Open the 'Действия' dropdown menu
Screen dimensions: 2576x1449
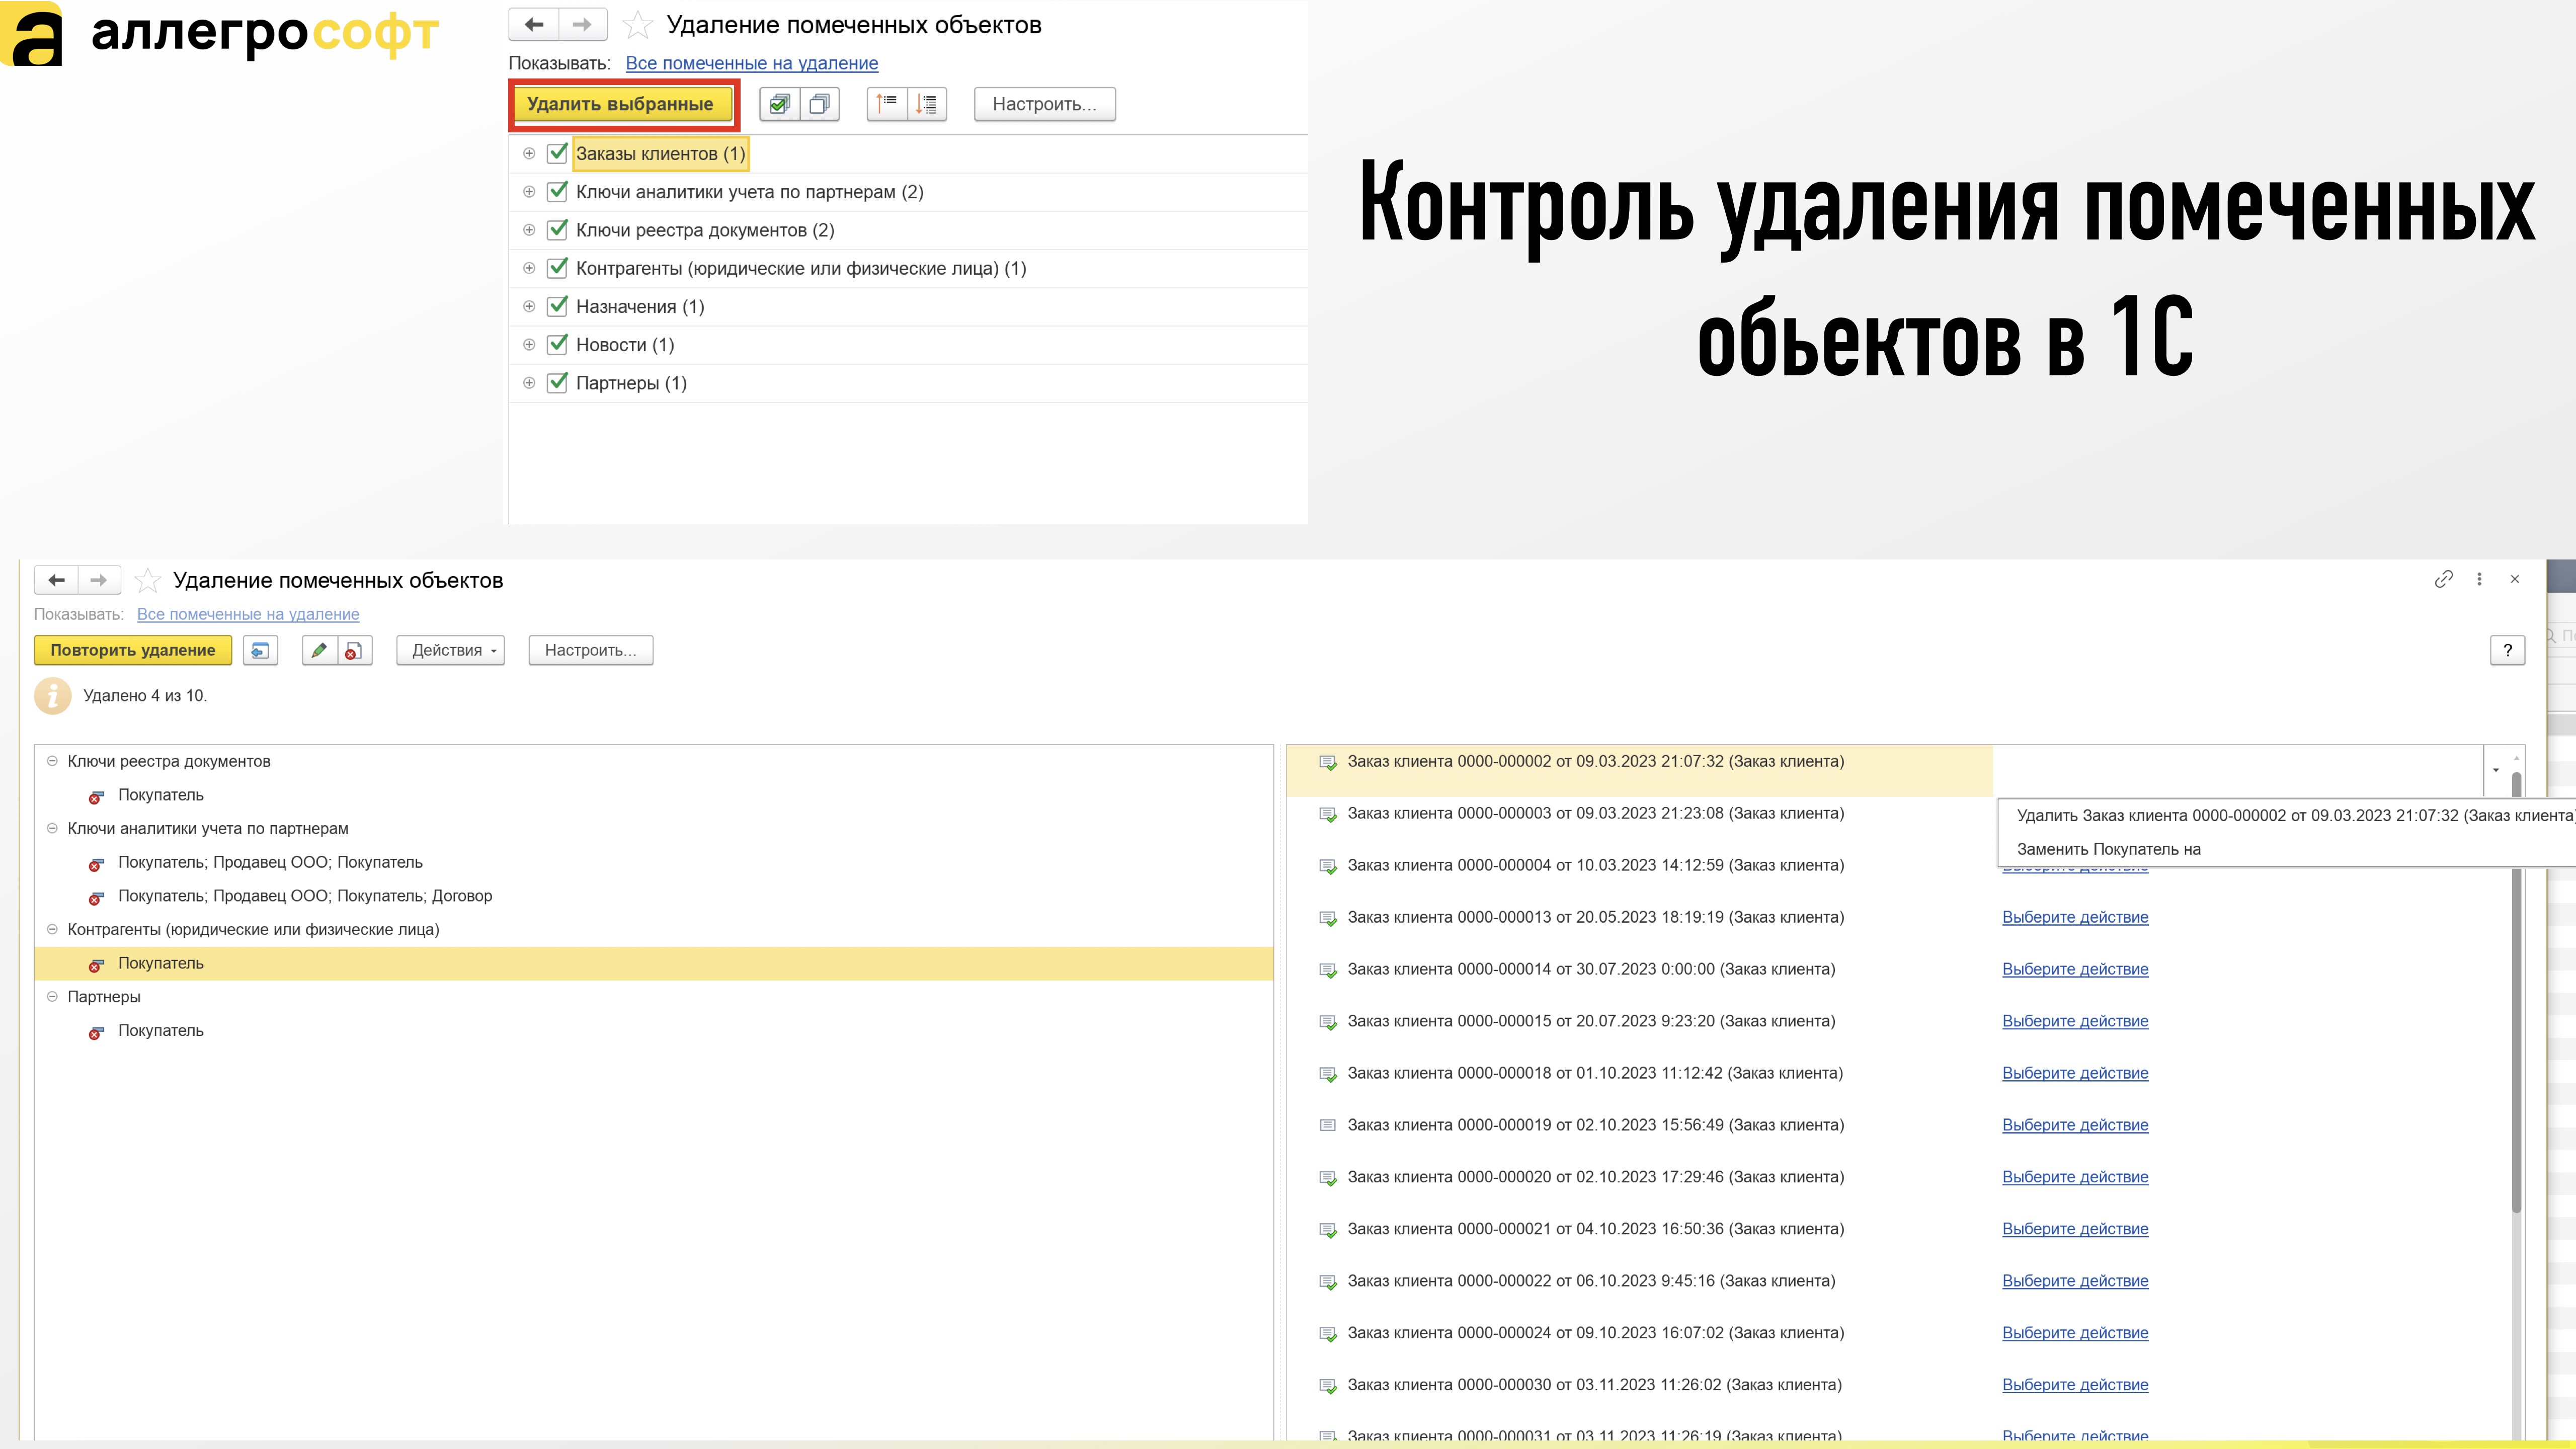click(x=450, y=650)
